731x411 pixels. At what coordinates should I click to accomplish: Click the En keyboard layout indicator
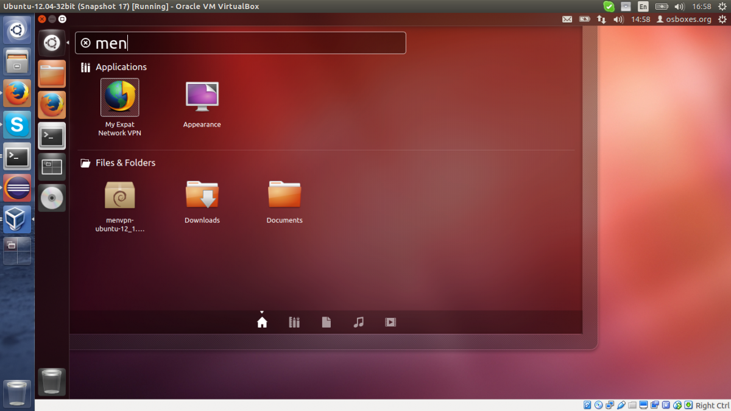[x=643, y=6]
